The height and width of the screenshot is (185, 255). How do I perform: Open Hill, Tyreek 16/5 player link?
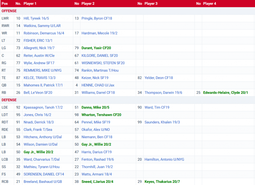[x=36, y=18]
